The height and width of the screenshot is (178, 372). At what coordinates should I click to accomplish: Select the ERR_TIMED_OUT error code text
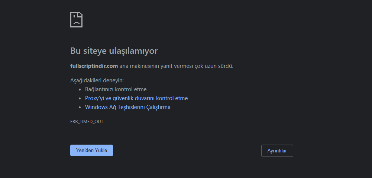pyautogui.click(x=87, y=121)
